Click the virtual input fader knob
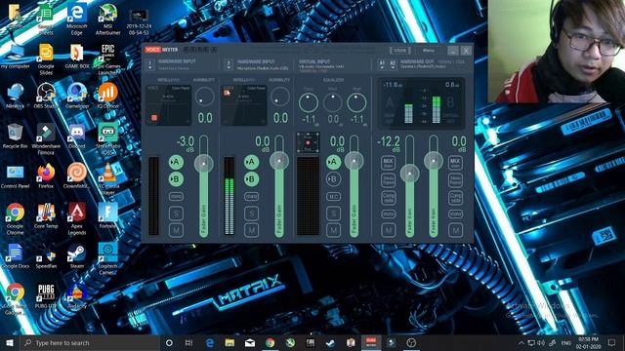This screenshot has width=625, height=351. (354, 161)
